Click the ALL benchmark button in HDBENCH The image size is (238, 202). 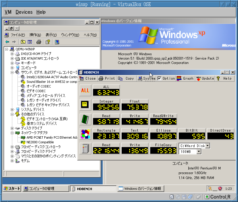[85, 90]
